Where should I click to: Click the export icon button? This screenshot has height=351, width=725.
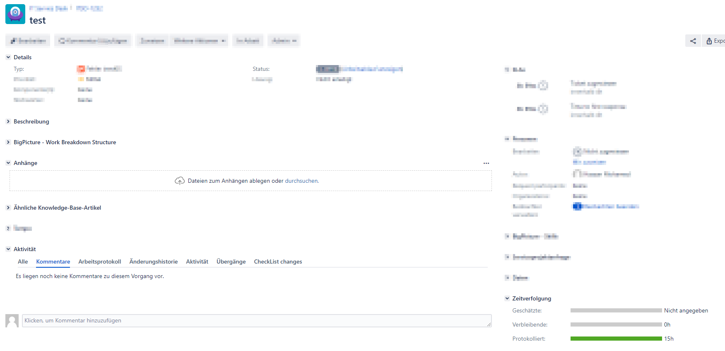tap(714, 41)
